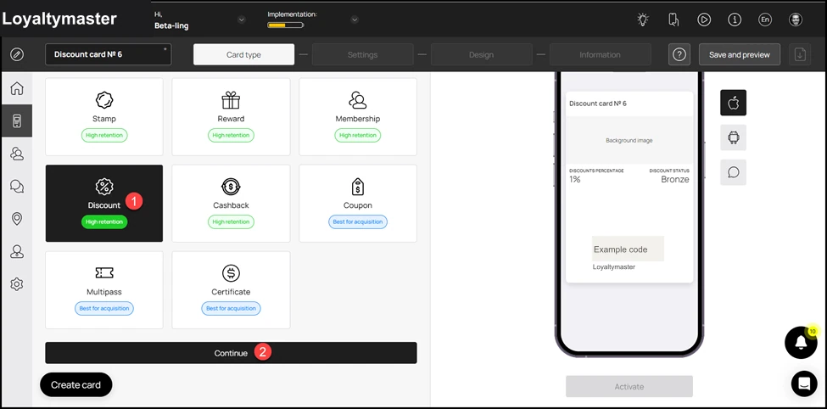827x409 pixels.
Task: Click the card name input field
Action: click(108, 54)
